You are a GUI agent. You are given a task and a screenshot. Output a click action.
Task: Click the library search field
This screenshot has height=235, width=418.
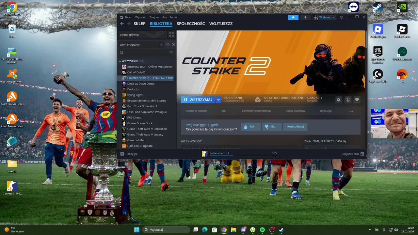pyautogui.click(x=144, y=53)
